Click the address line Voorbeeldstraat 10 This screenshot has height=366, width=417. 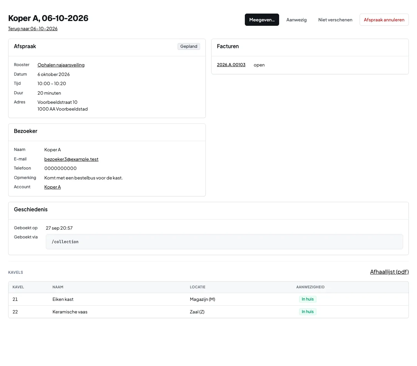(x=57, y=102)
